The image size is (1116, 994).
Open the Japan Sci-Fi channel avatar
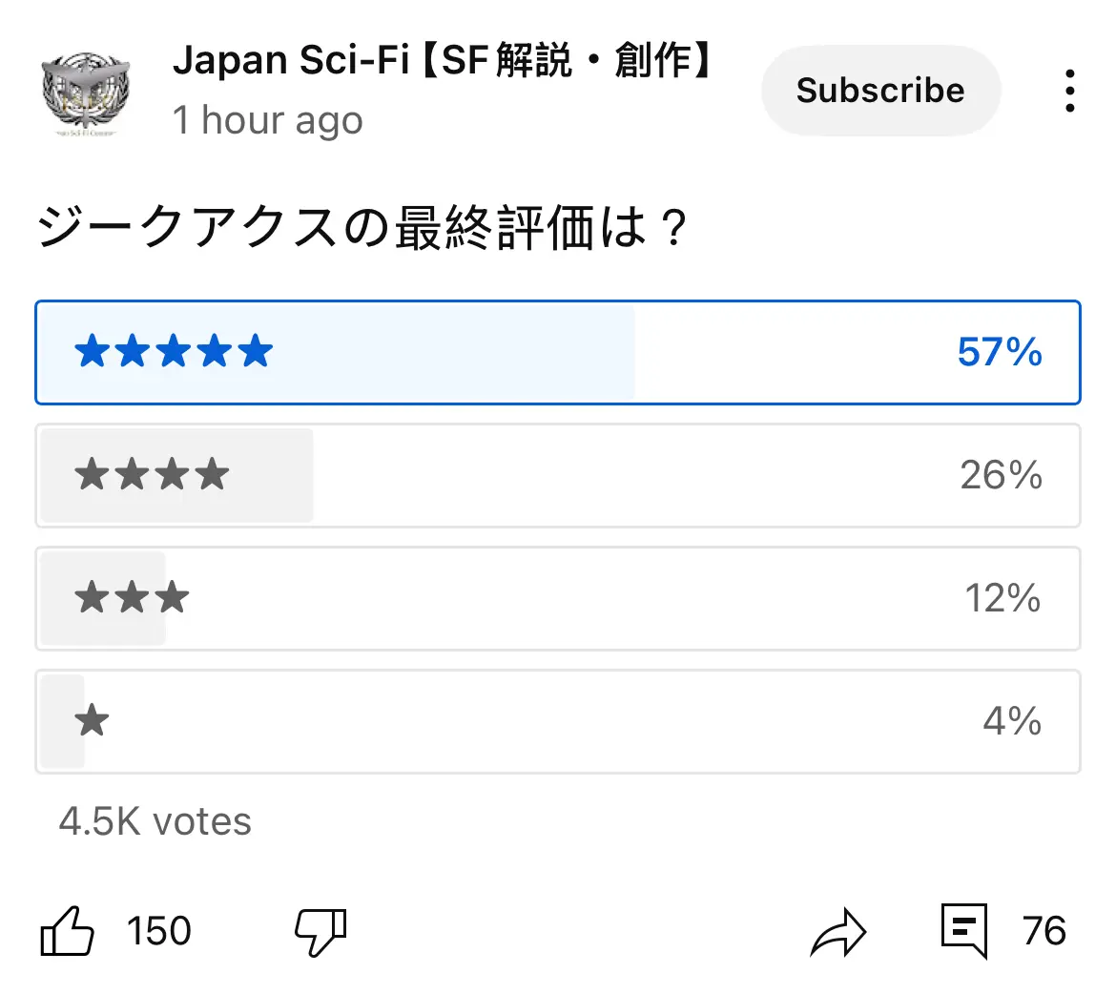tap(86, 93)
